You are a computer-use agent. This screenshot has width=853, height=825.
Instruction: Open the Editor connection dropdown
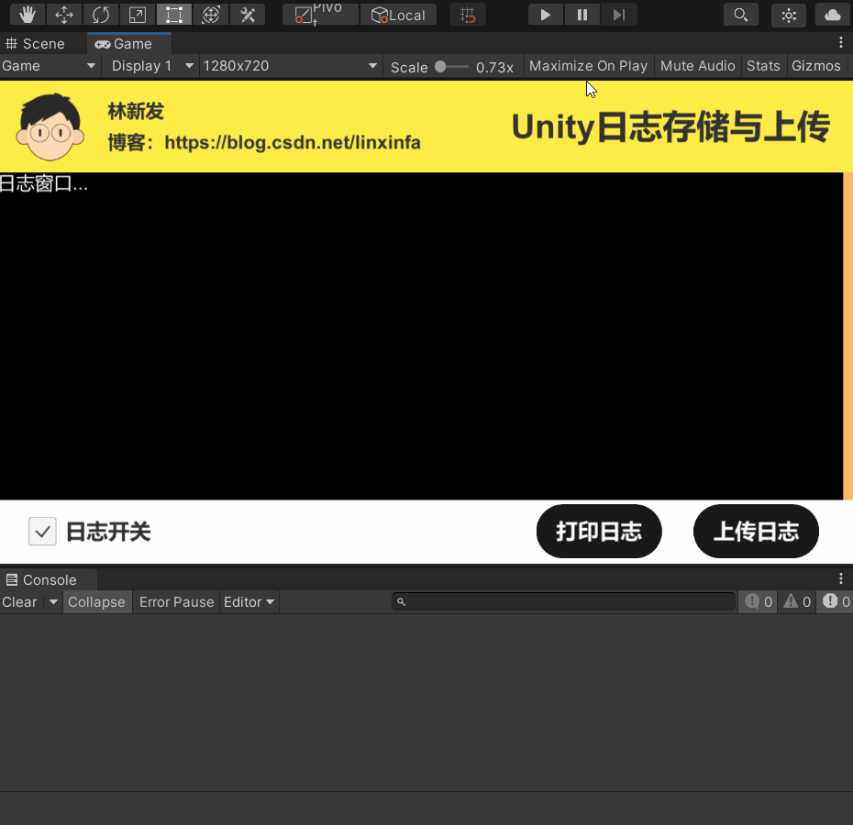[249, 602]
